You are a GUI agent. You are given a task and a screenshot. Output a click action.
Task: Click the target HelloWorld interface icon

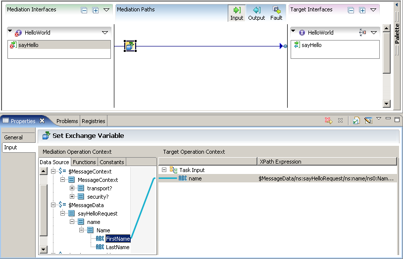pyautogui.click(x=302, y=33)
